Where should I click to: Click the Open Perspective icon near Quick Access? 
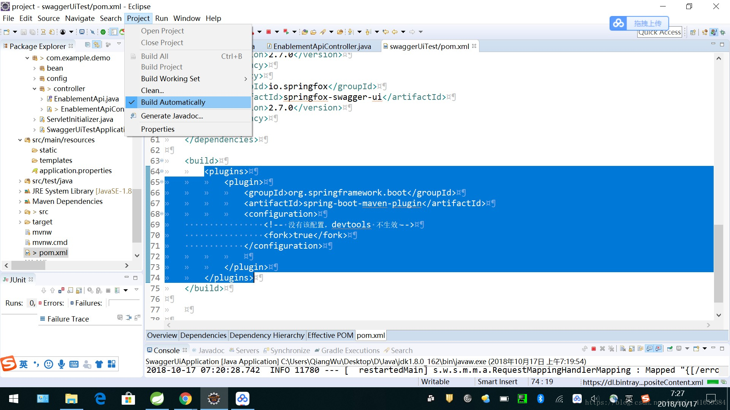point(693,32)
